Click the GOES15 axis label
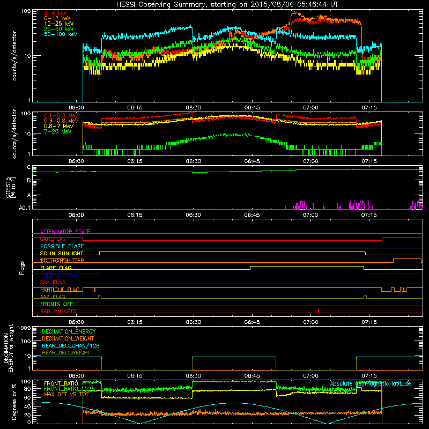The height and width of the screenshot is (429, 429). pyautogui.click(x=11, y=188)
